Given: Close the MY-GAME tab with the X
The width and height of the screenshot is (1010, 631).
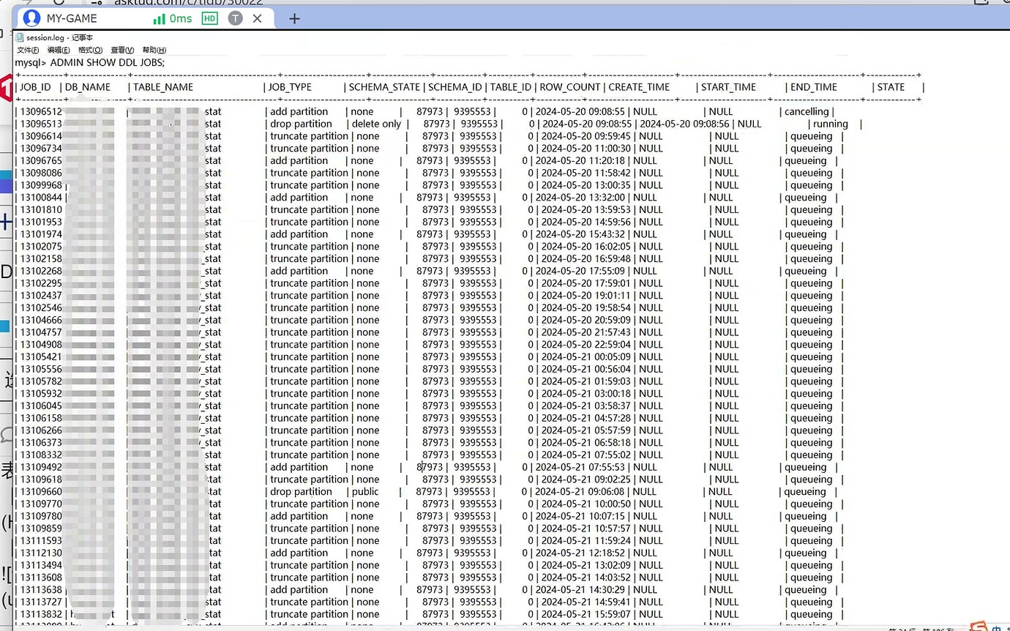Looking at the screenshot, I should point(257,18).
